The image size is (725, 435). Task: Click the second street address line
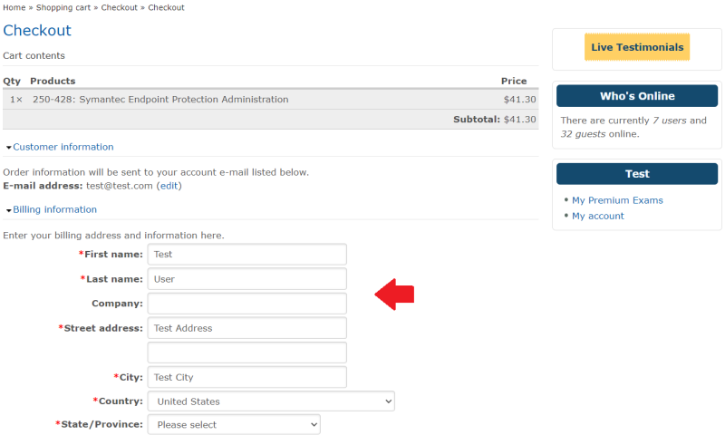pos(246,353)
